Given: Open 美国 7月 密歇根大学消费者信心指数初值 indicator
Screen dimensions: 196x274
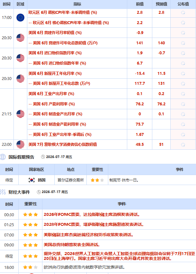Looking at the screenshot, I should 63,145.
